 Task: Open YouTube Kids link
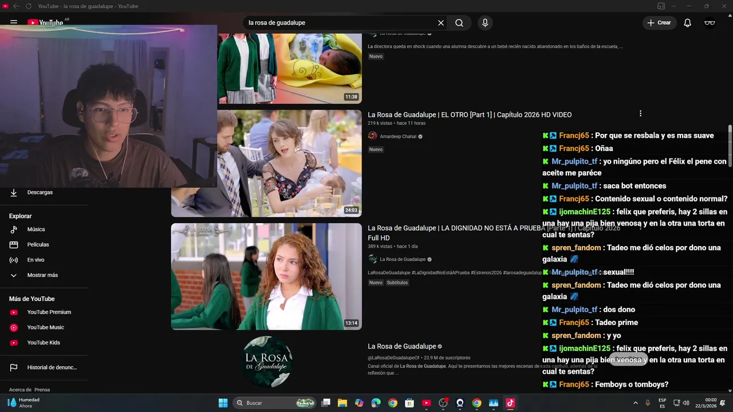pyautogui.click(x=44, y=343)
